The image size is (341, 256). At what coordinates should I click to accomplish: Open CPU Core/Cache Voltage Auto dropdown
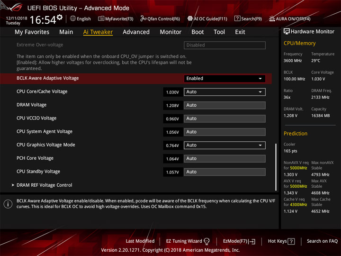[224, 92]
